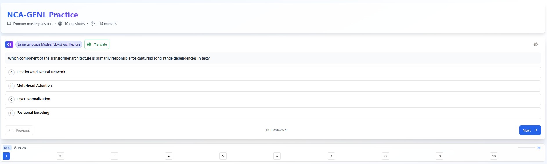This screenshot has height=164, width=547.
Task: Click the Large Language Models Architecture tag
Action: (49, 44)
